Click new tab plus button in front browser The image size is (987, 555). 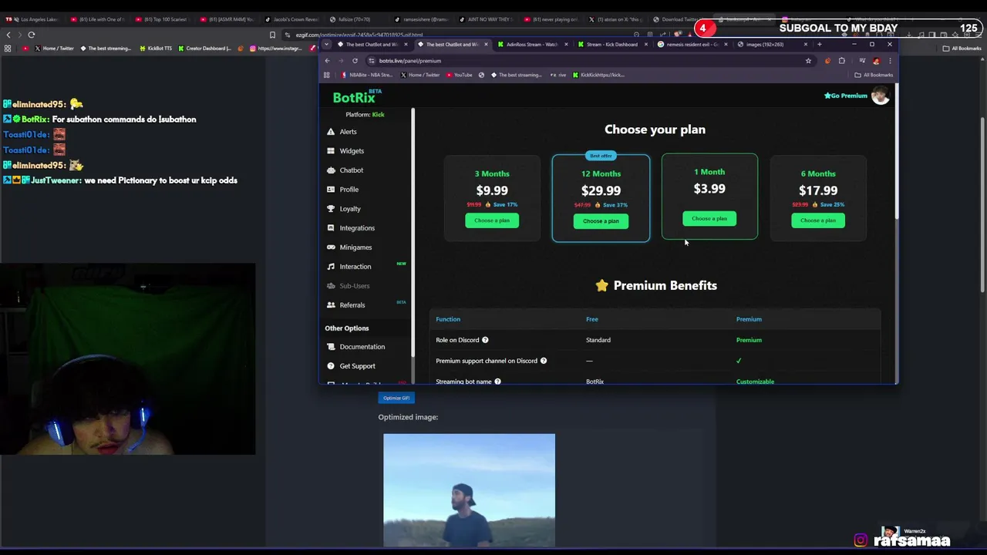pos(819,45)
